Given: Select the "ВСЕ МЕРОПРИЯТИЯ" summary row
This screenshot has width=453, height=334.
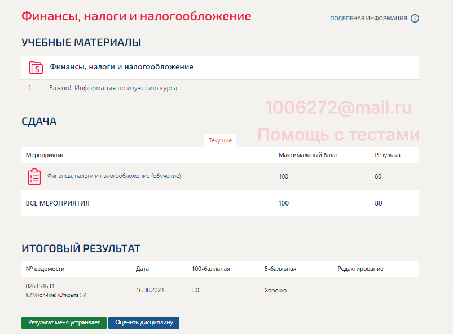Looking at the screenshot, I should 58,203.
